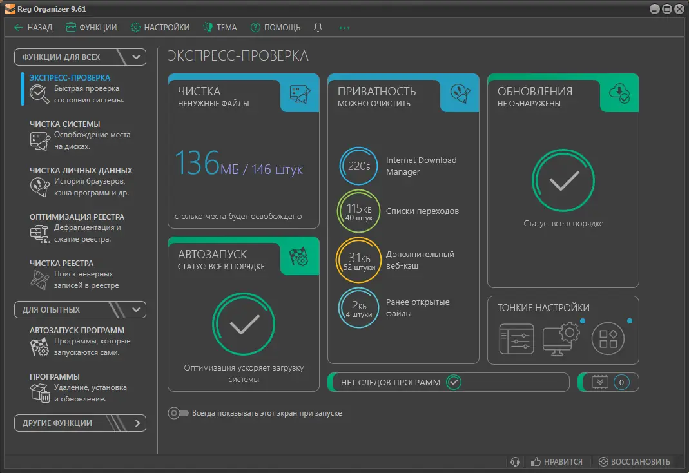The height and width of the screenshot is (473, 689).
Task: Click the Ранее открытые файлы label
Action: pyautogui.click(x=418, y=308)
